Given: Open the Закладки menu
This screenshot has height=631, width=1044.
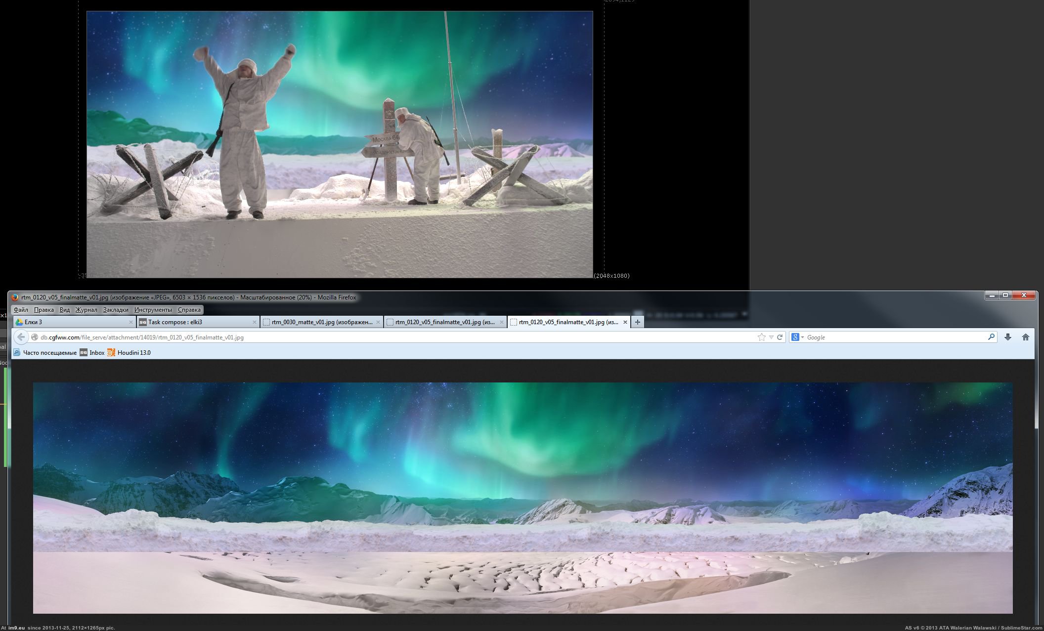Looking at the screenshot, I should click(x=116, y=310).
